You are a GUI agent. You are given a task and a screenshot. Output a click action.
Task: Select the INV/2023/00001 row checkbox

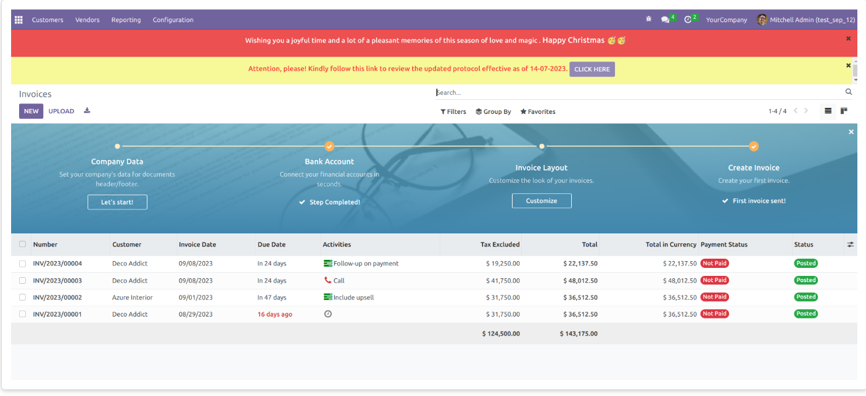[x=23, y=314]
